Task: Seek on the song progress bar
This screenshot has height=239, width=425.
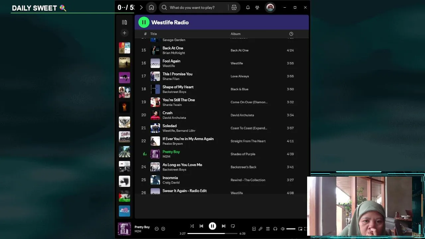Action: point(212,233)
